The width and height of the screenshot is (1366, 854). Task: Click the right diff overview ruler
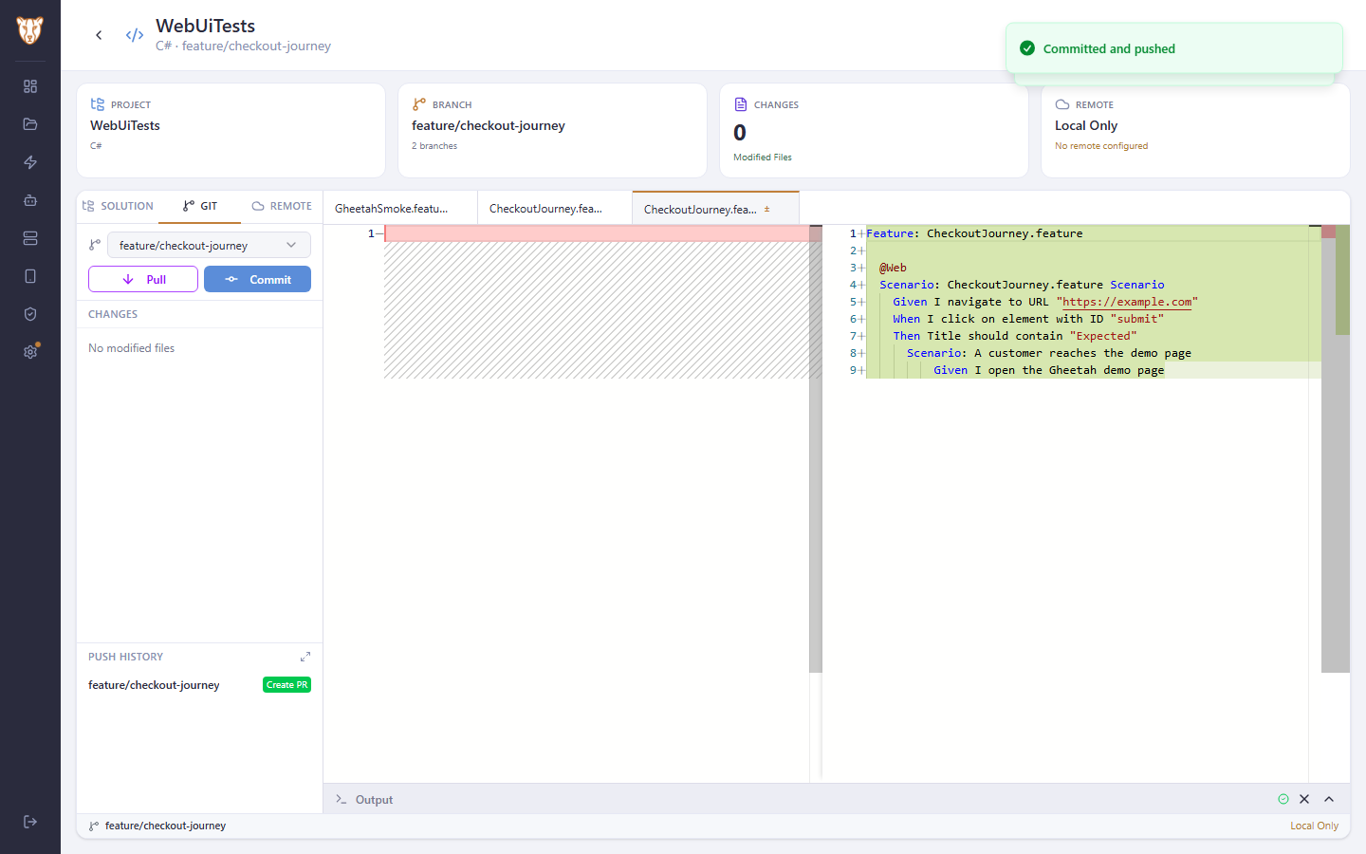click(x=1336, y=449)
